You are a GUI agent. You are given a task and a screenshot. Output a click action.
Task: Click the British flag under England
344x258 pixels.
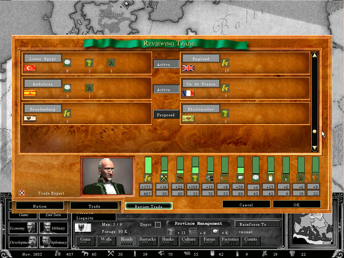click(188, 68)
